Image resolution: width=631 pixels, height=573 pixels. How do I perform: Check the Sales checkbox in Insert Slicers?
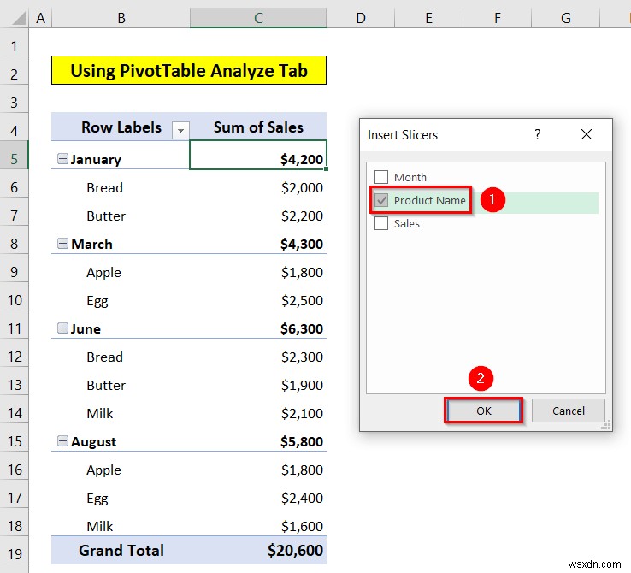click(381, 223)
